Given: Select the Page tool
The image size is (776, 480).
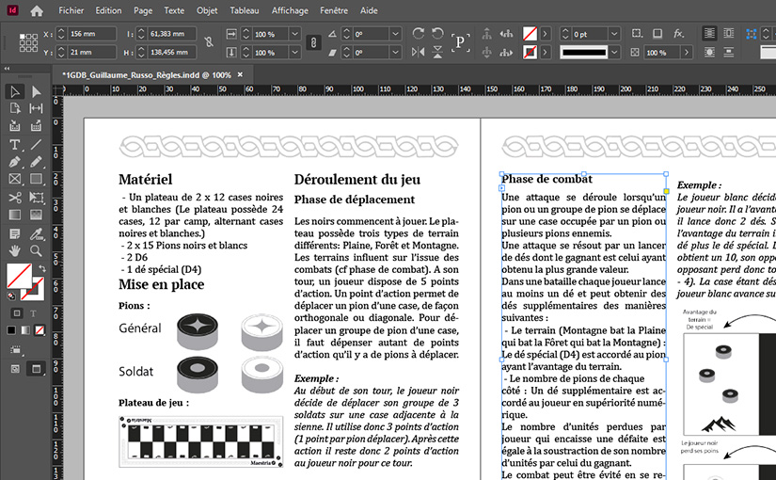Looking at the screenshot, I should click(x=14, y=108).
